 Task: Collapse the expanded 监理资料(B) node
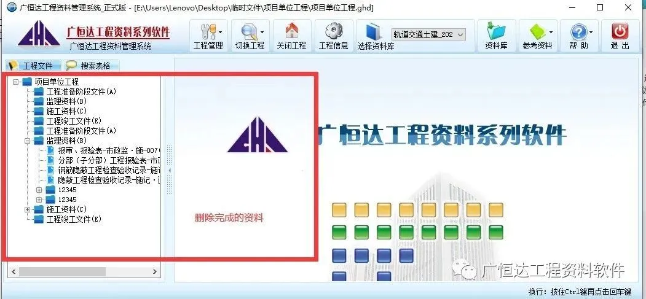tap(28, 141)
